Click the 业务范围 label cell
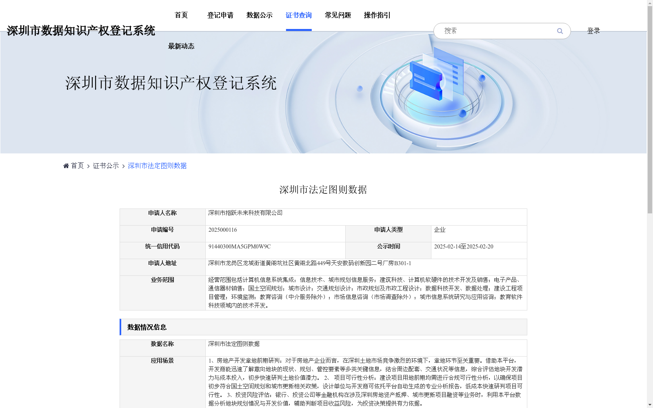 (x=162, y=293)
